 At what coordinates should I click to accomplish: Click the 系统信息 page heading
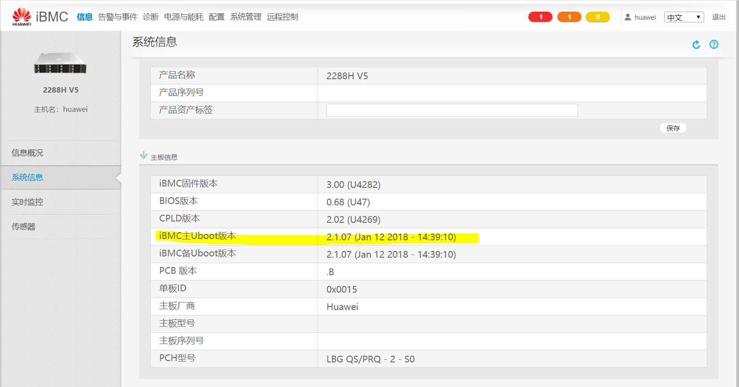coord(155,42)
